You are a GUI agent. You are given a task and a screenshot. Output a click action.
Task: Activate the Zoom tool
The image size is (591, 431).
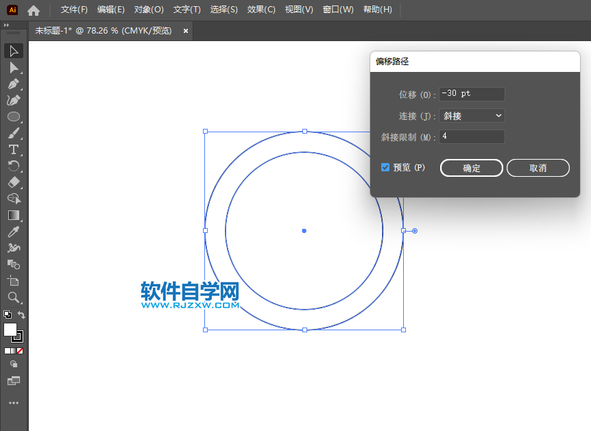[x=14, y=297]
